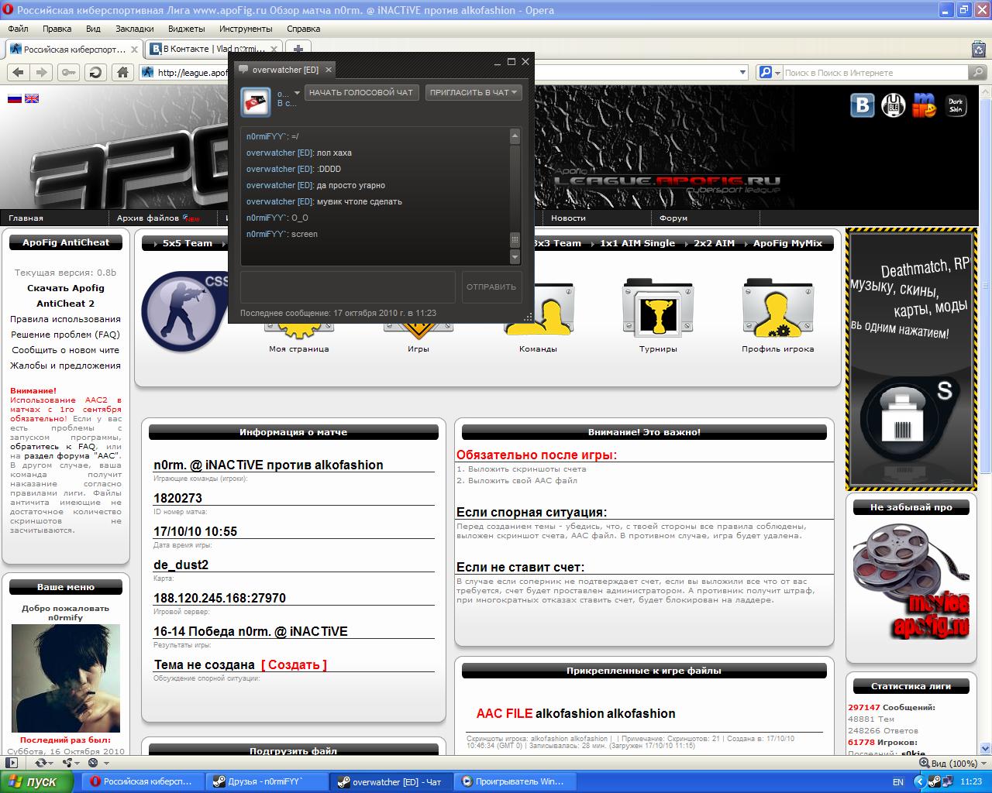Close the В Контакте tab
This screenshot has width=992, height=793.
click(274, 49)
